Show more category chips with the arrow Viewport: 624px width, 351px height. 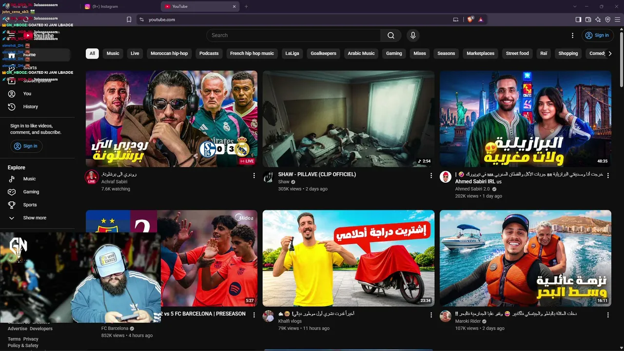pyautogui.click(x=610, y=54)
